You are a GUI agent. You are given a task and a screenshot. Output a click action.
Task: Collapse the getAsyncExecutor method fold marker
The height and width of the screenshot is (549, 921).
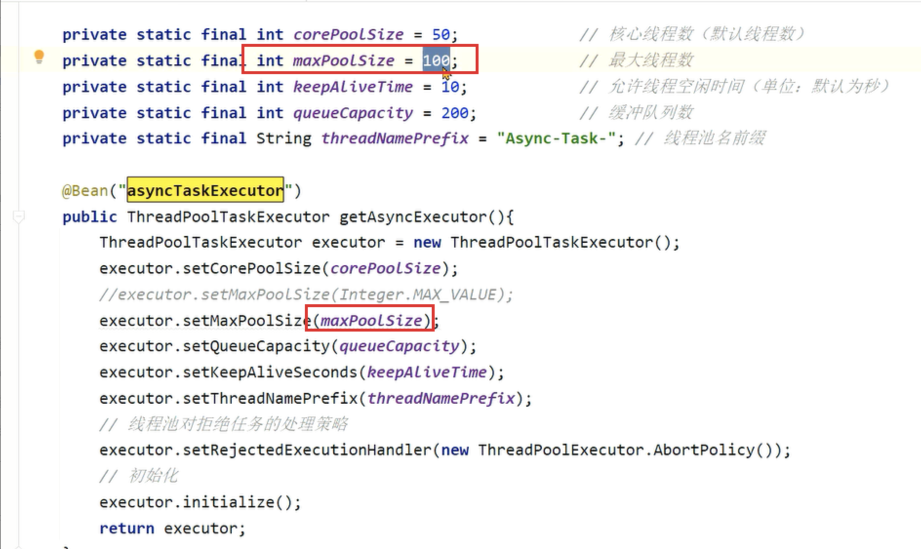(19, 216)
